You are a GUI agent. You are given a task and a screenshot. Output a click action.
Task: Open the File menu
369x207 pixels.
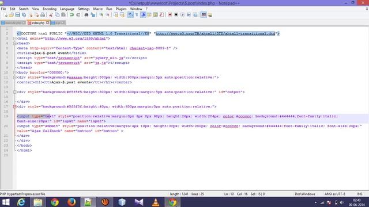3,9
